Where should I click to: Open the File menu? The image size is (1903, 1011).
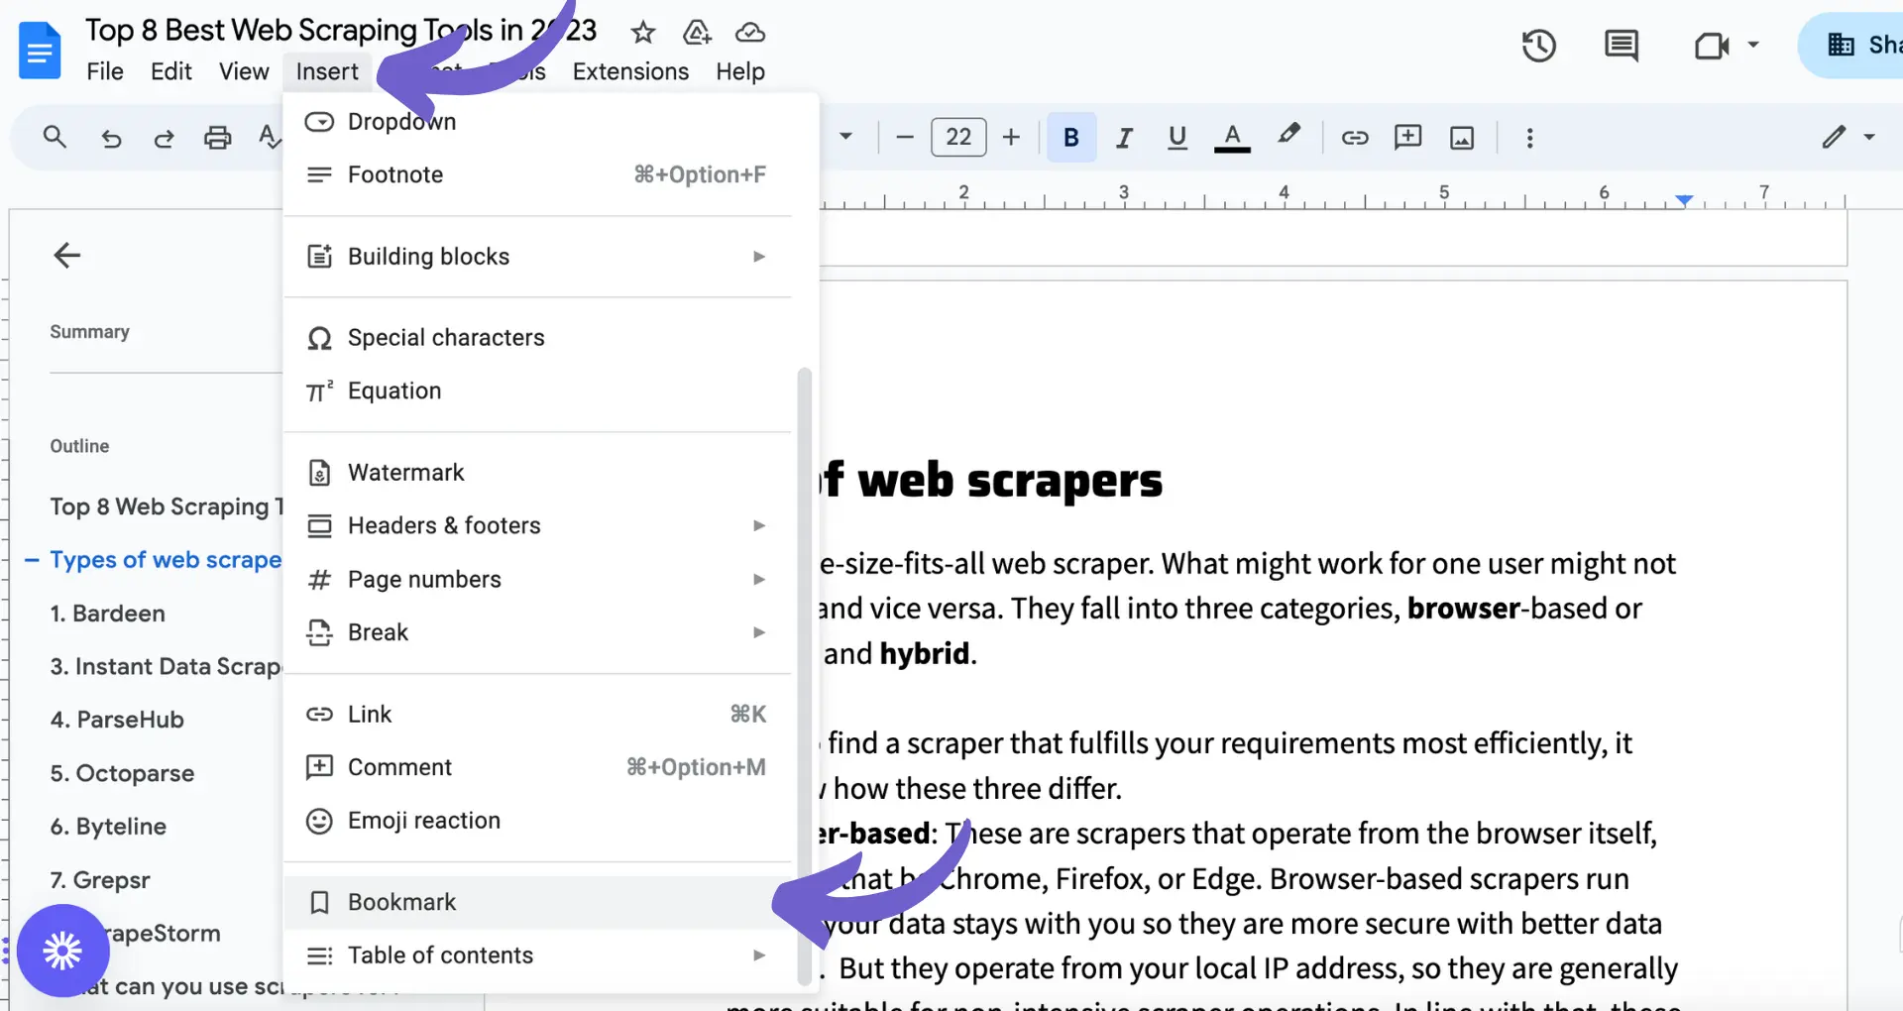coord(105,71)
